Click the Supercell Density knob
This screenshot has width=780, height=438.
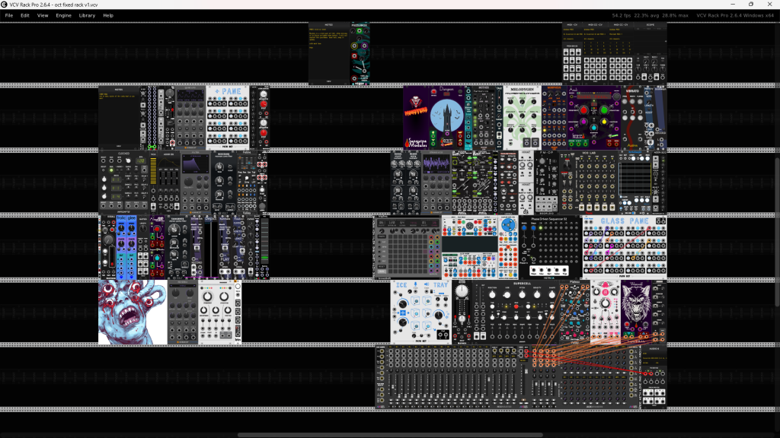(x=537, y=294)
